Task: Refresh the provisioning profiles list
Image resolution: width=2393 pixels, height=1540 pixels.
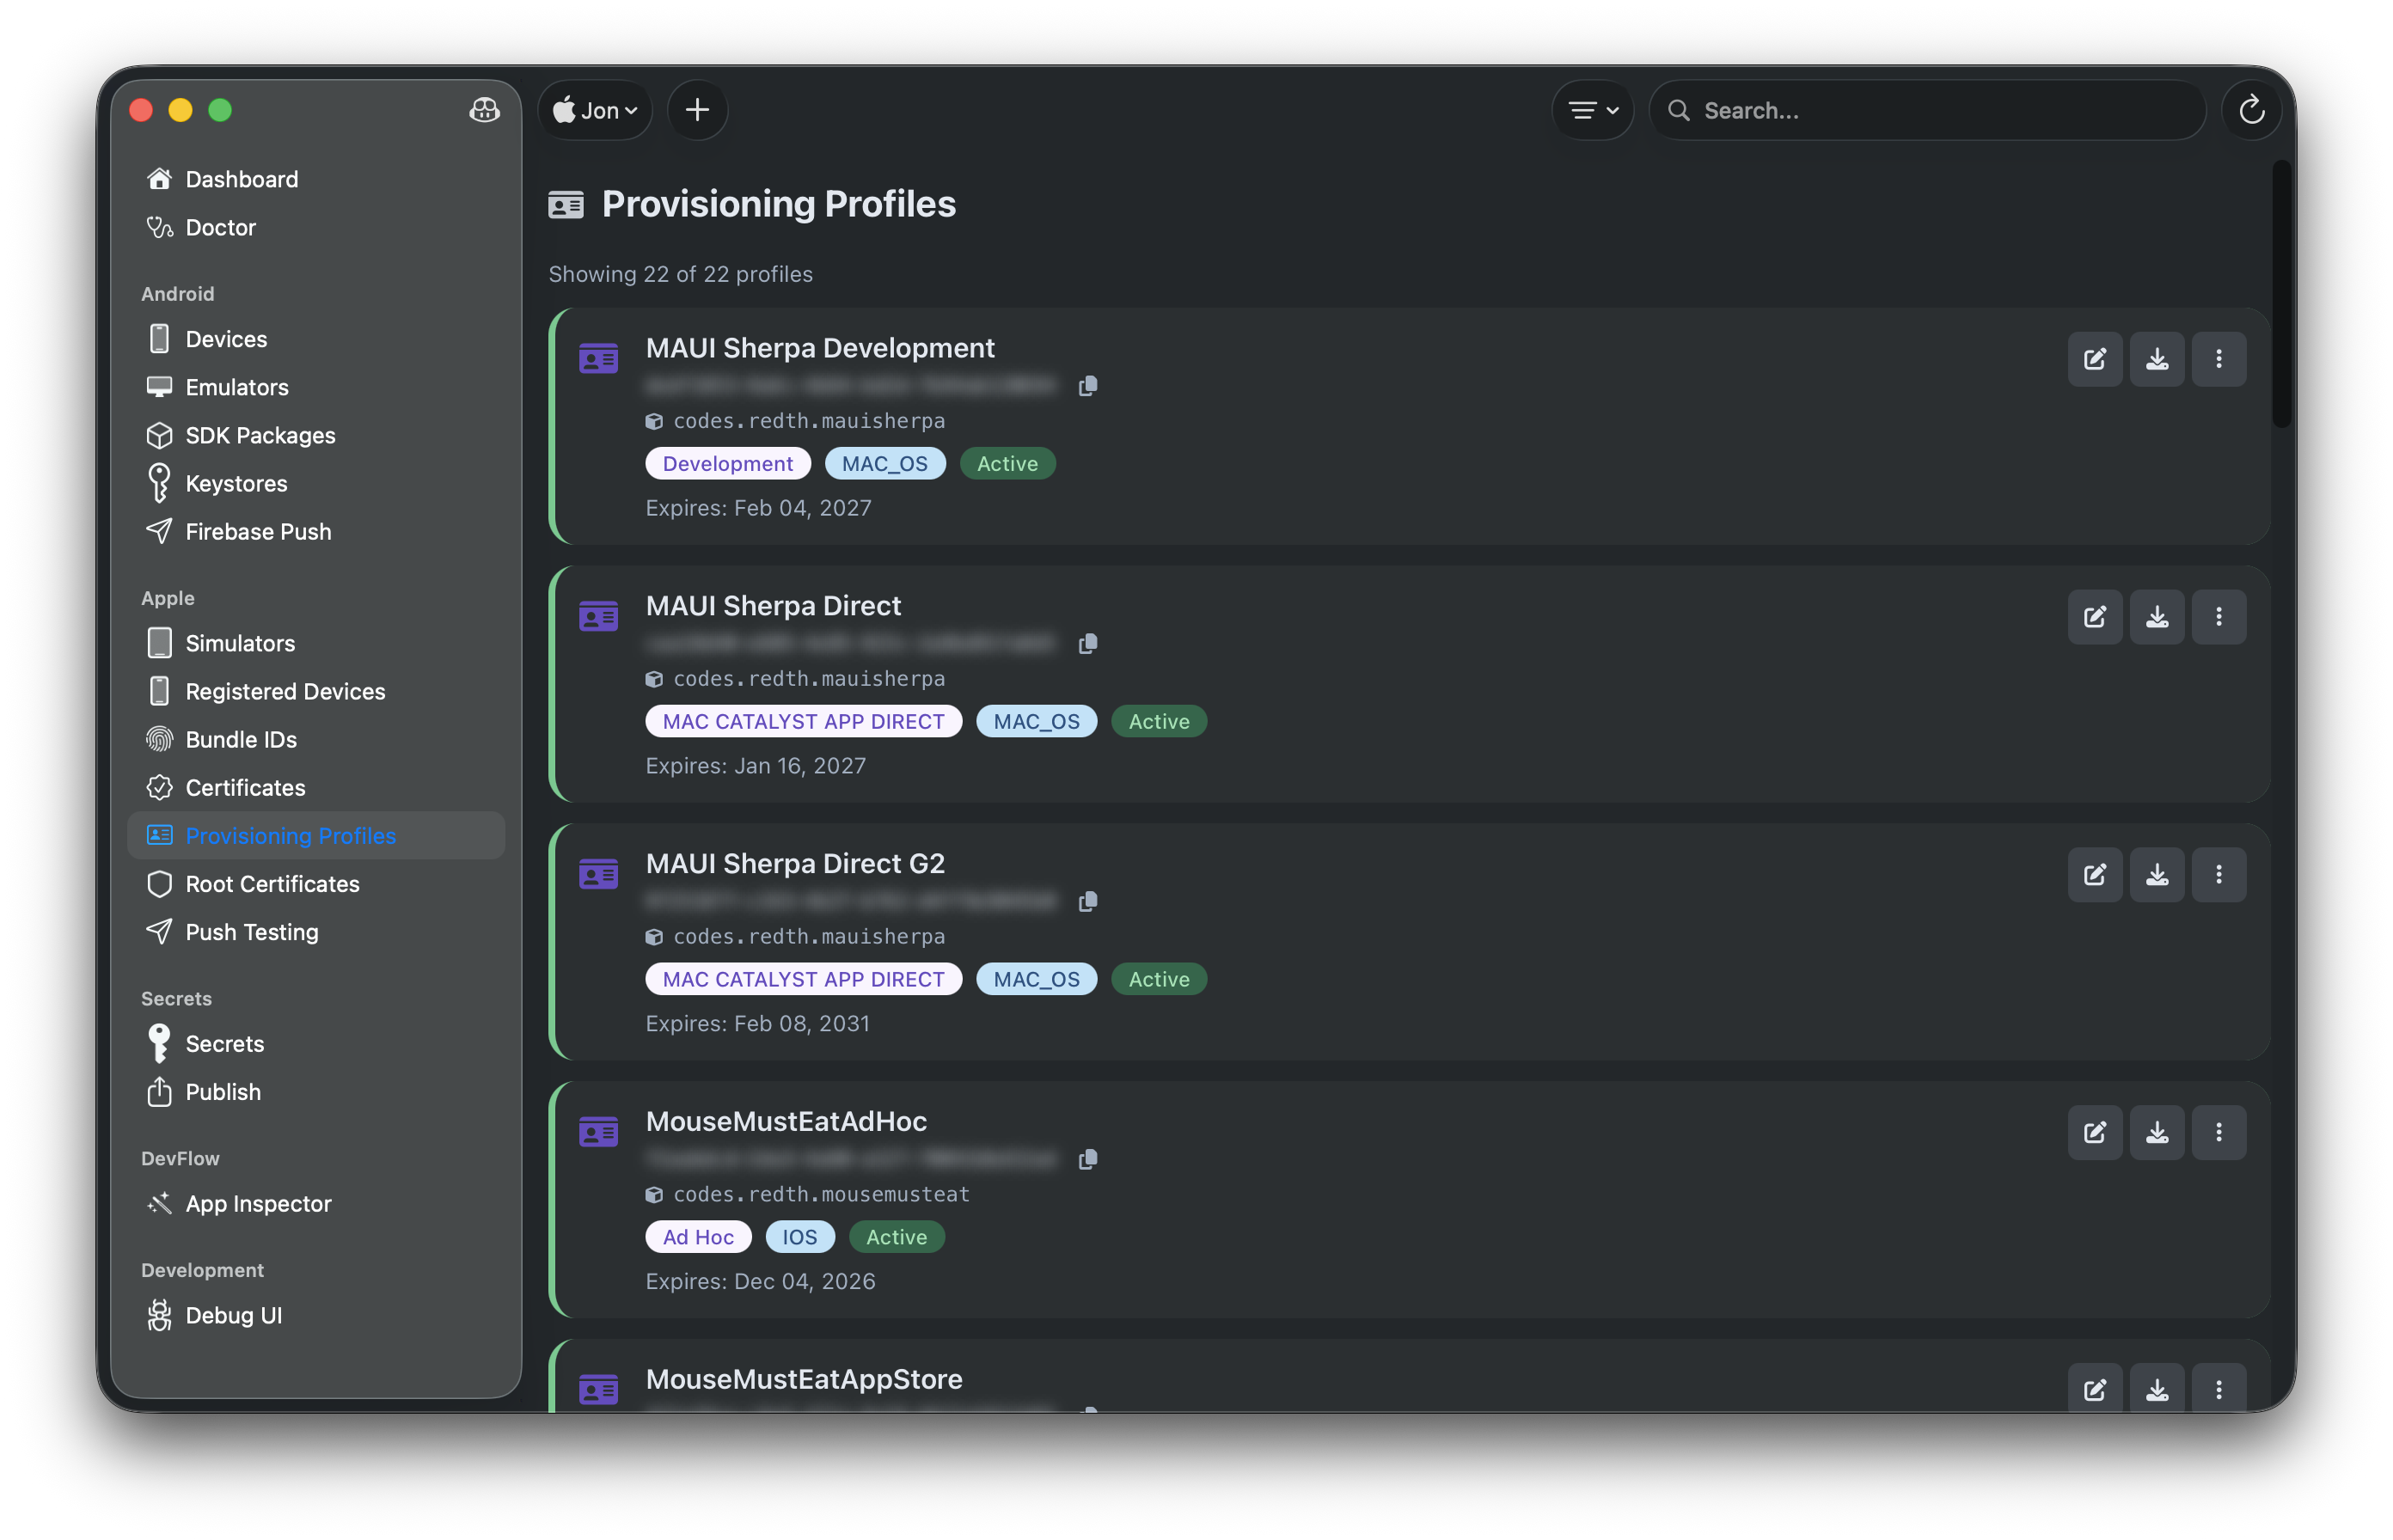Action: click(x=2251, y=110)
